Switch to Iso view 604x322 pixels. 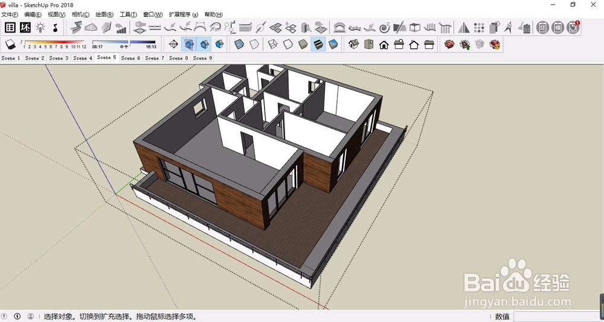point(353,44)
